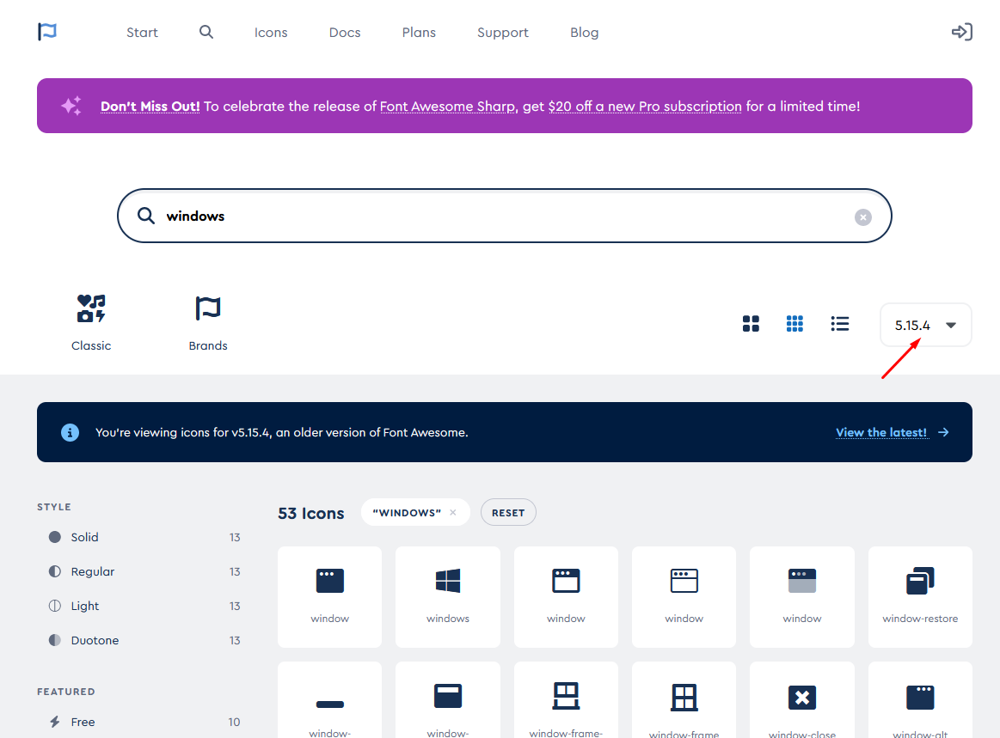This screenshot has width=1000, height=738.
Task: Open the window-restore icon card
Action: (x=920, y=596)
